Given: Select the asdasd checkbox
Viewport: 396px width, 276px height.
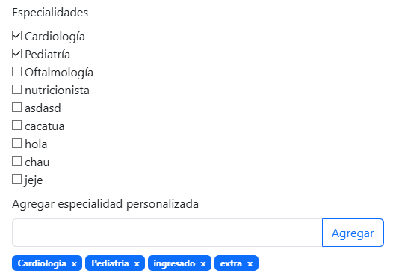Looking at the screenshot, I should coord(16,108).
